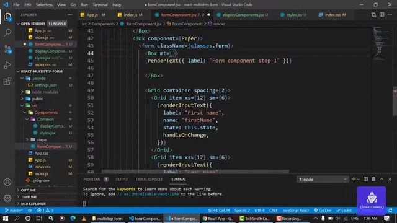Open the Manage gear icon
The width and height of the screenshot is (397, 223).
coord(7,198)
